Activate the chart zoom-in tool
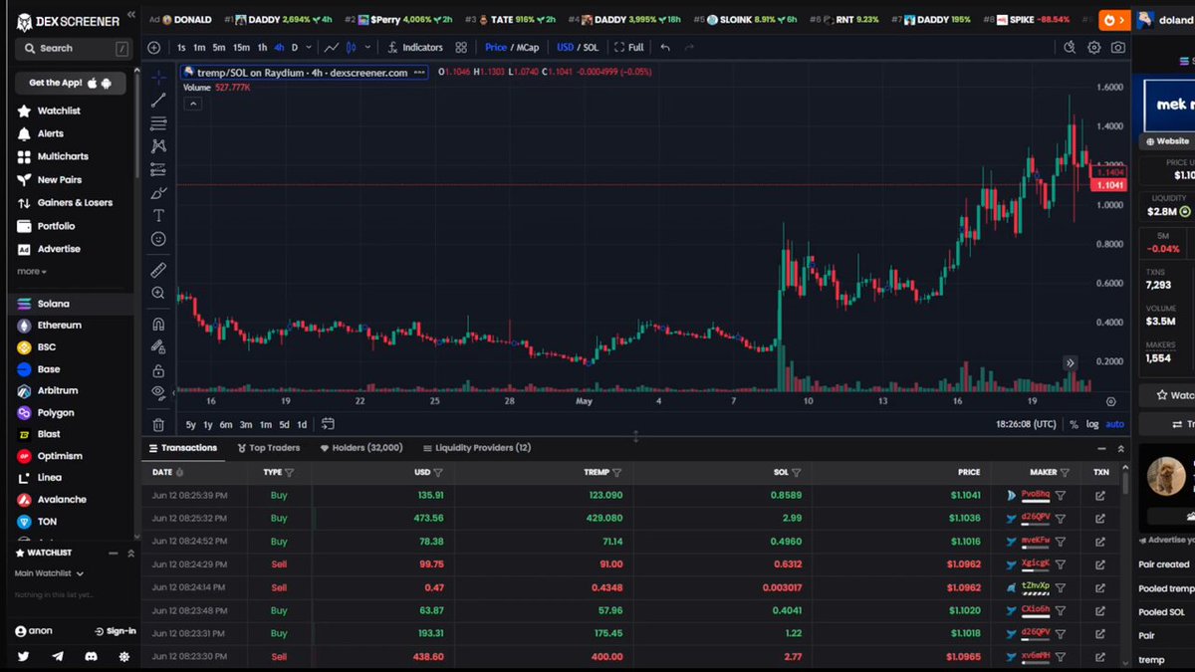 (158, 293)
